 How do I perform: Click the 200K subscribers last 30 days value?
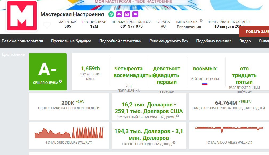(x=68, y=103)
